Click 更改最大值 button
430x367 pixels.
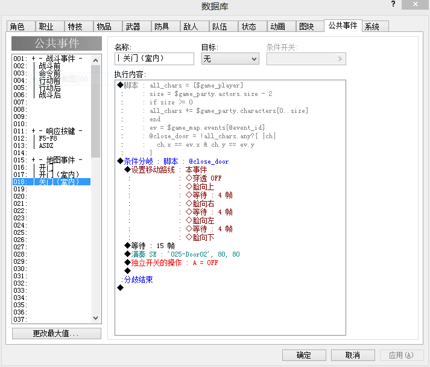(57, 334)
